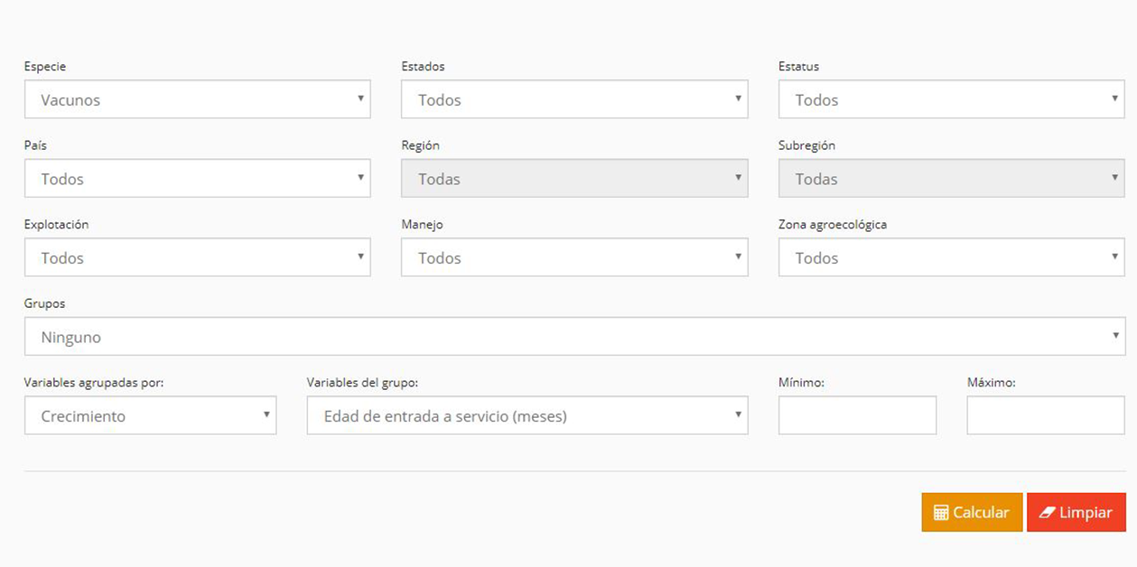Click the 'Mínimo:' label

802,383
